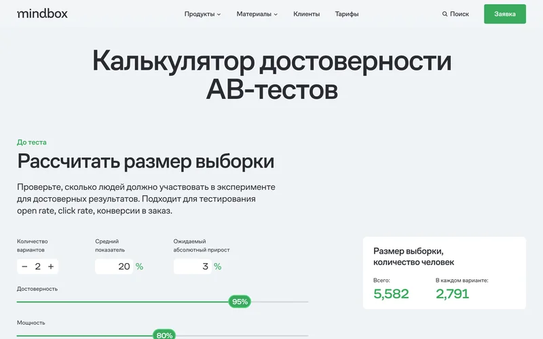Open the Материалы menu

[257, 14]
